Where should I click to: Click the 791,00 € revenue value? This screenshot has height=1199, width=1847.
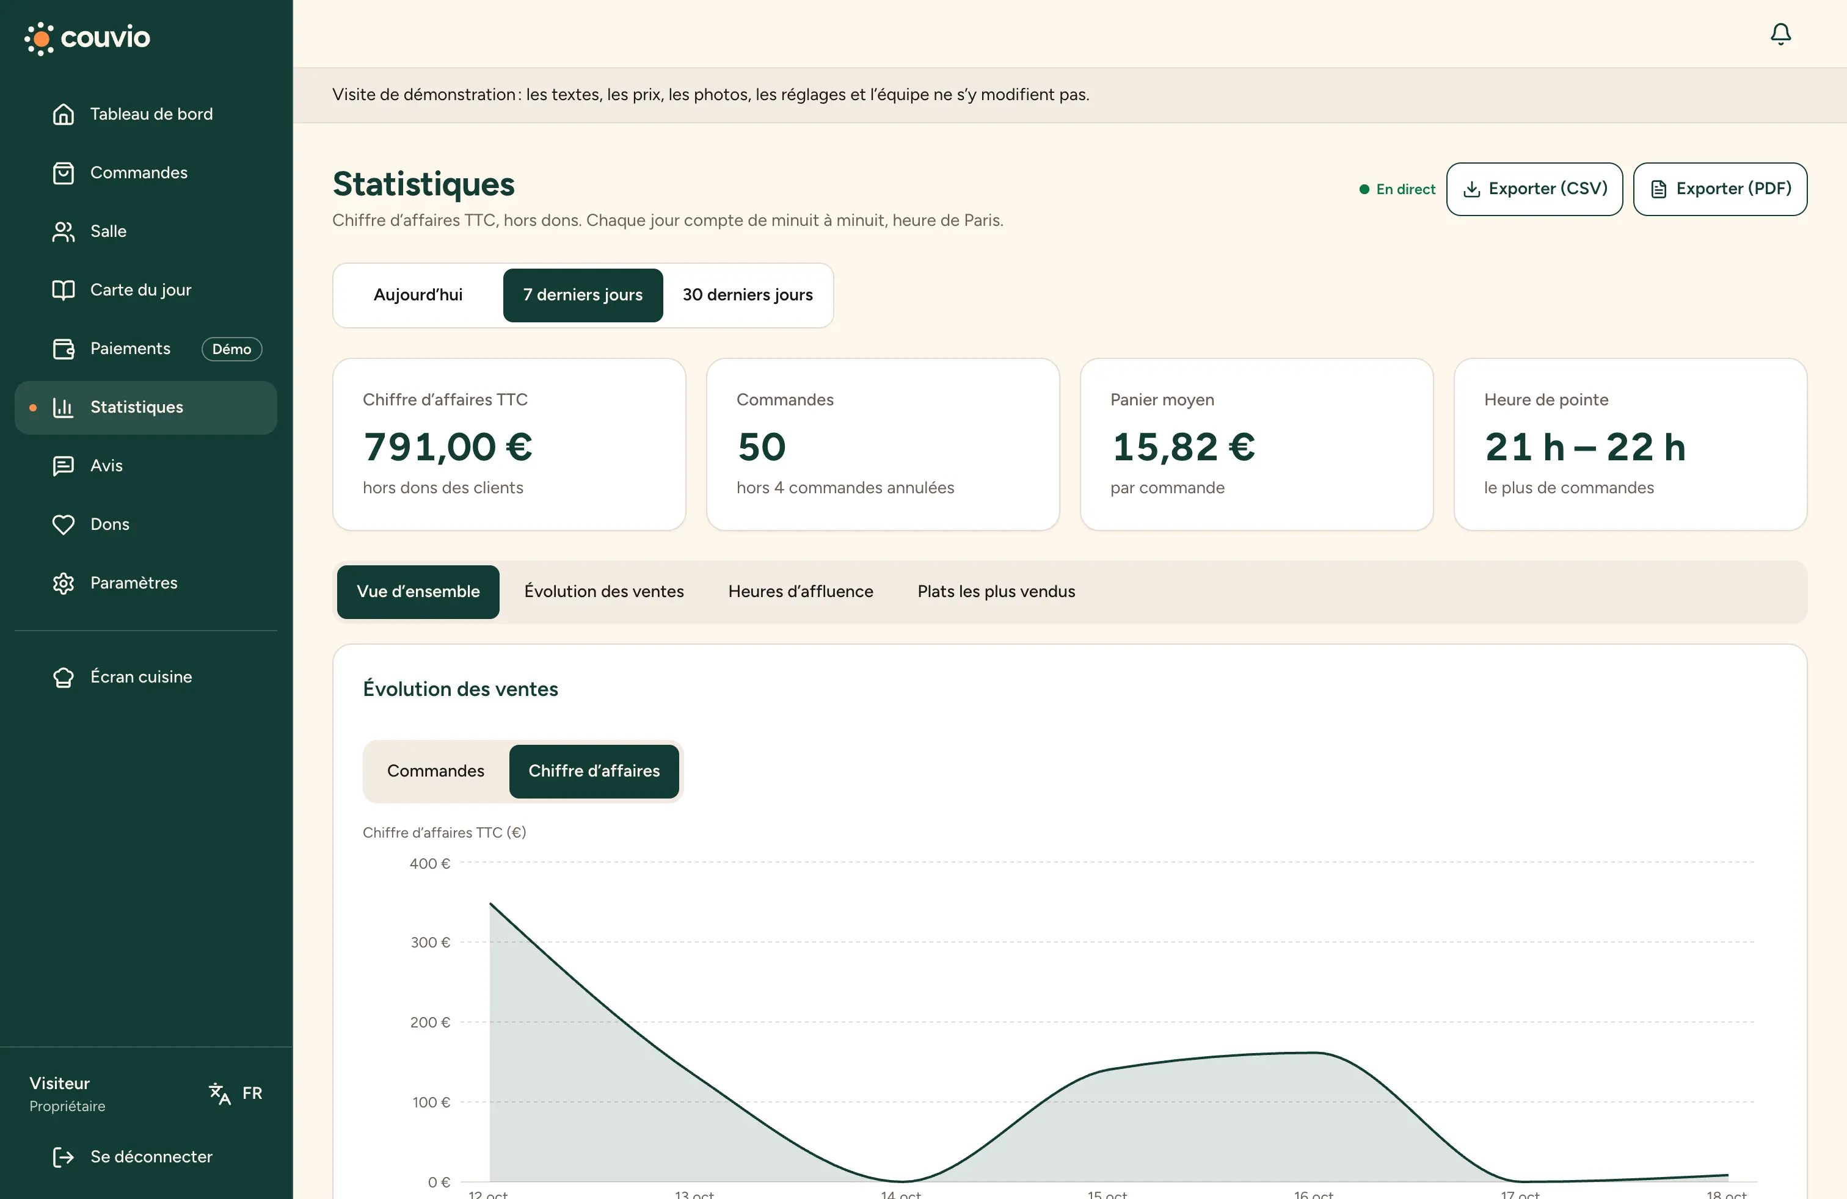(x=448, y=447)
